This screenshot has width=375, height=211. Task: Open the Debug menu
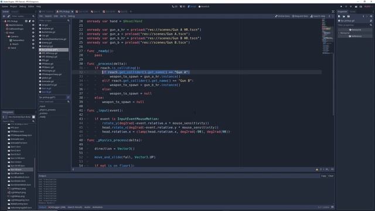pyautogui.click(x=22, y=6)
